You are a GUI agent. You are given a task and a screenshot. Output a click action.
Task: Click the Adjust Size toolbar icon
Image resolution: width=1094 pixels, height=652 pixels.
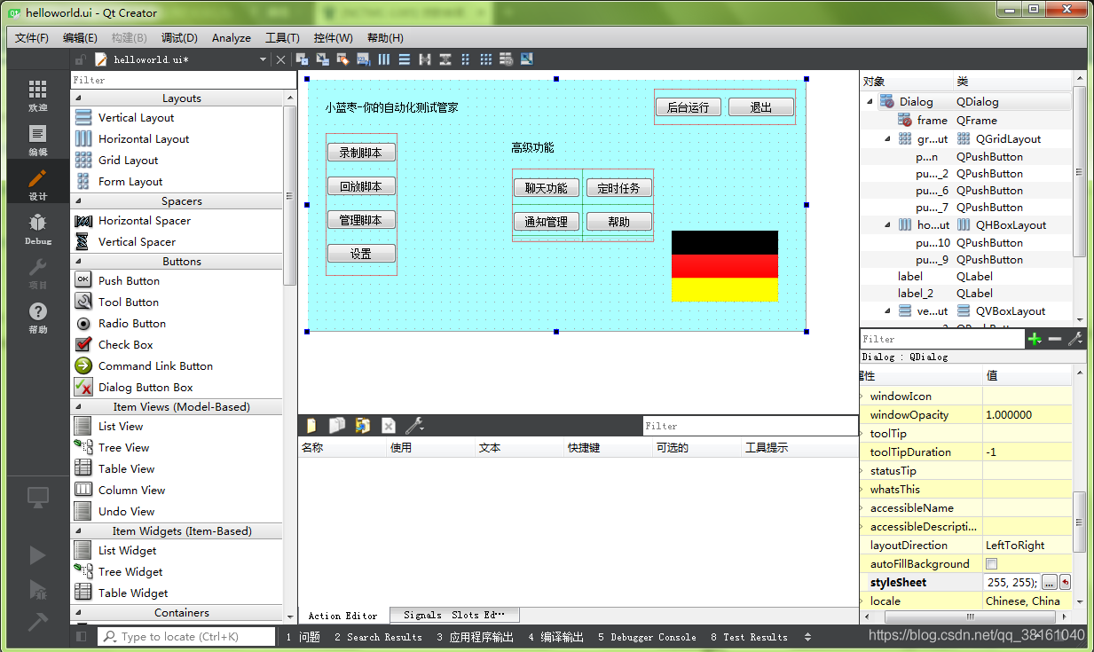coord(527,59)
